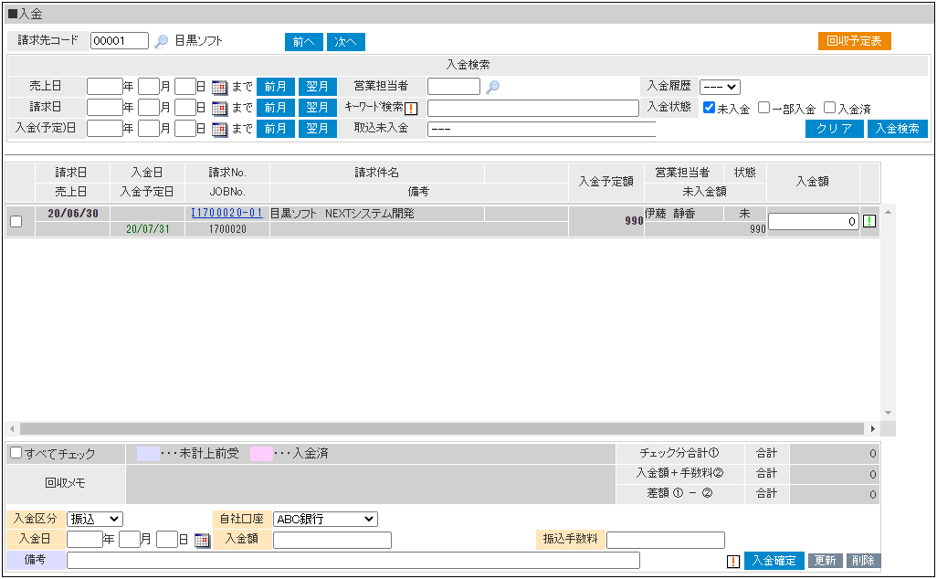Click the 請求日 month input
Image resolution: width=937 pixels, height=579 pixels.
[x=149, y=108]
